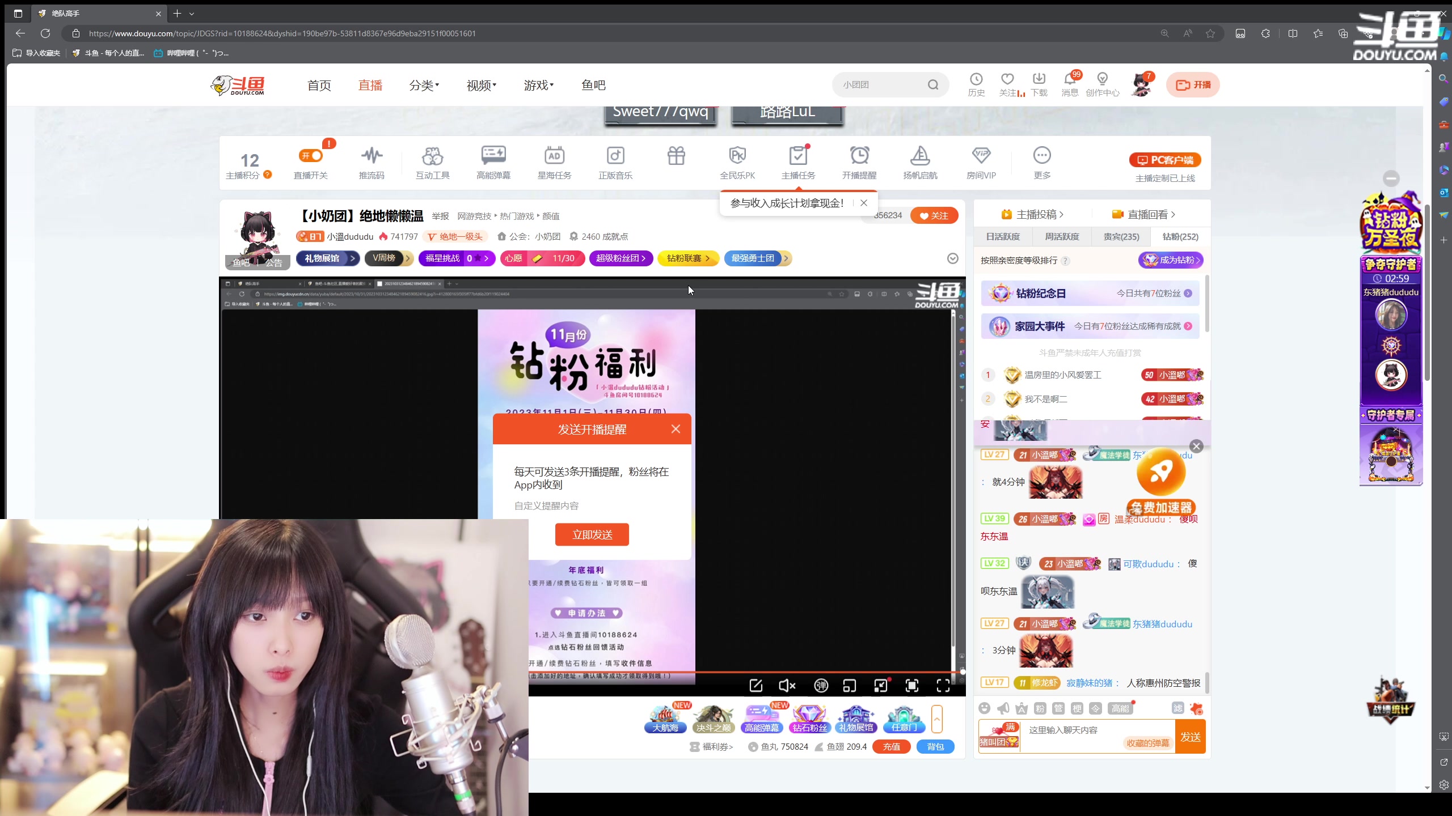Open the 鱼吧 nav item
This screenshot has width=1452, height=816.
593,85
